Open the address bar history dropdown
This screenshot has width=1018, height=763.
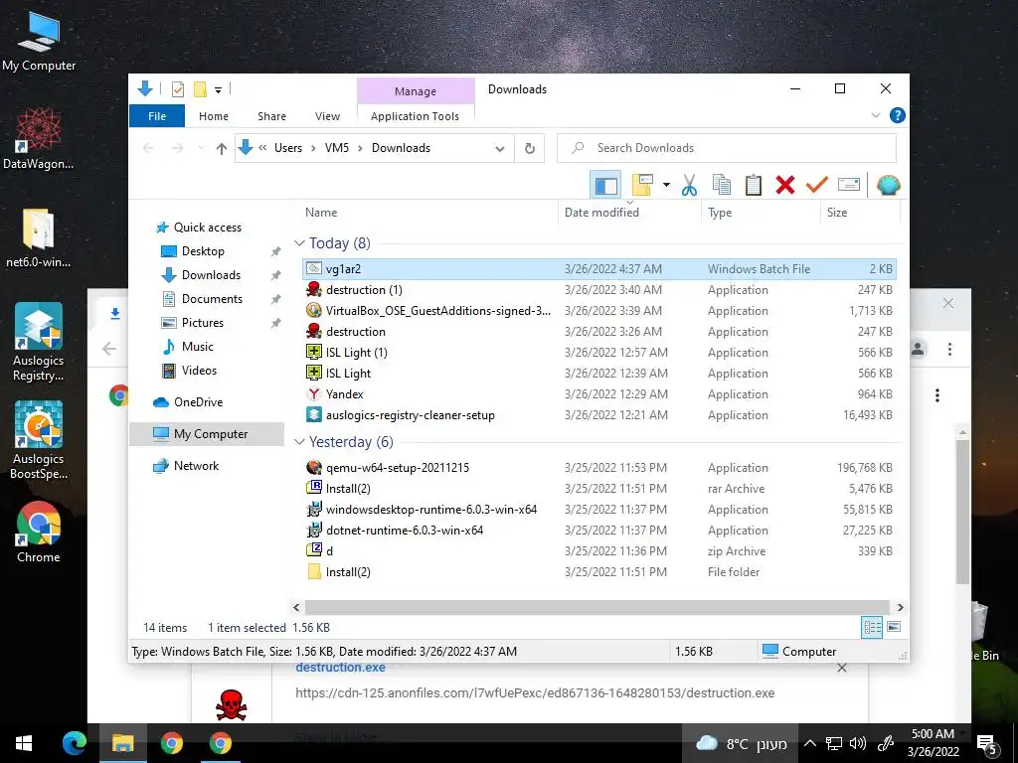[499, 149]
